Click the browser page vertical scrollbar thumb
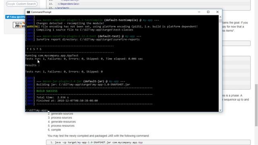Screen dimensions: 258x145 [x=256, y=105]
